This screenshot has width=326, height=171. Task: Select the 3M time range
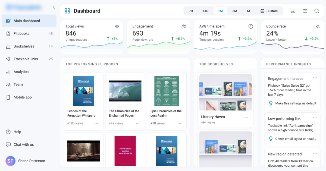click(x=235, y=11)
